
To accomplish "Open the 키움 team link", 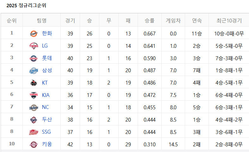I will (x=47, y=144).
